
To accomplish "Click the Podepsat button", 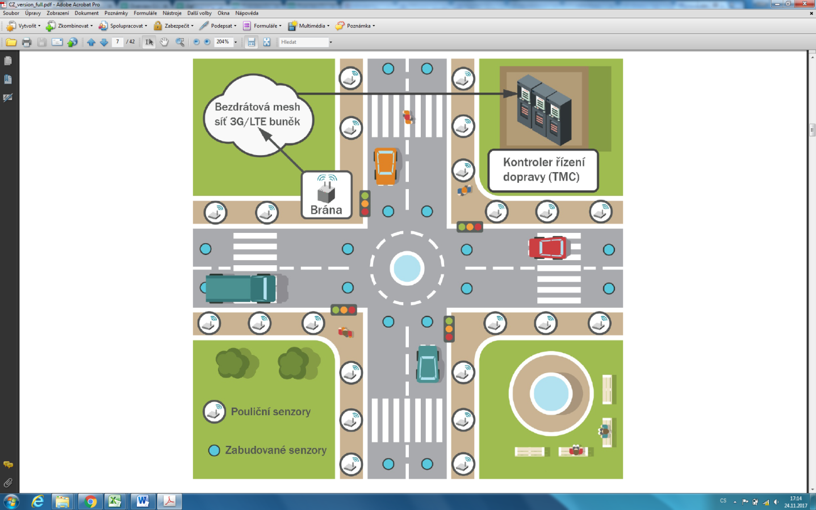I will coord(217,26).
